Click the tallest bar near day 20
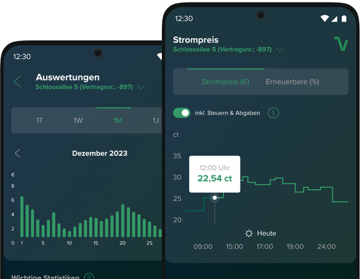The width and height of the screenshot is (362, 279). click(x=123, y=220)
